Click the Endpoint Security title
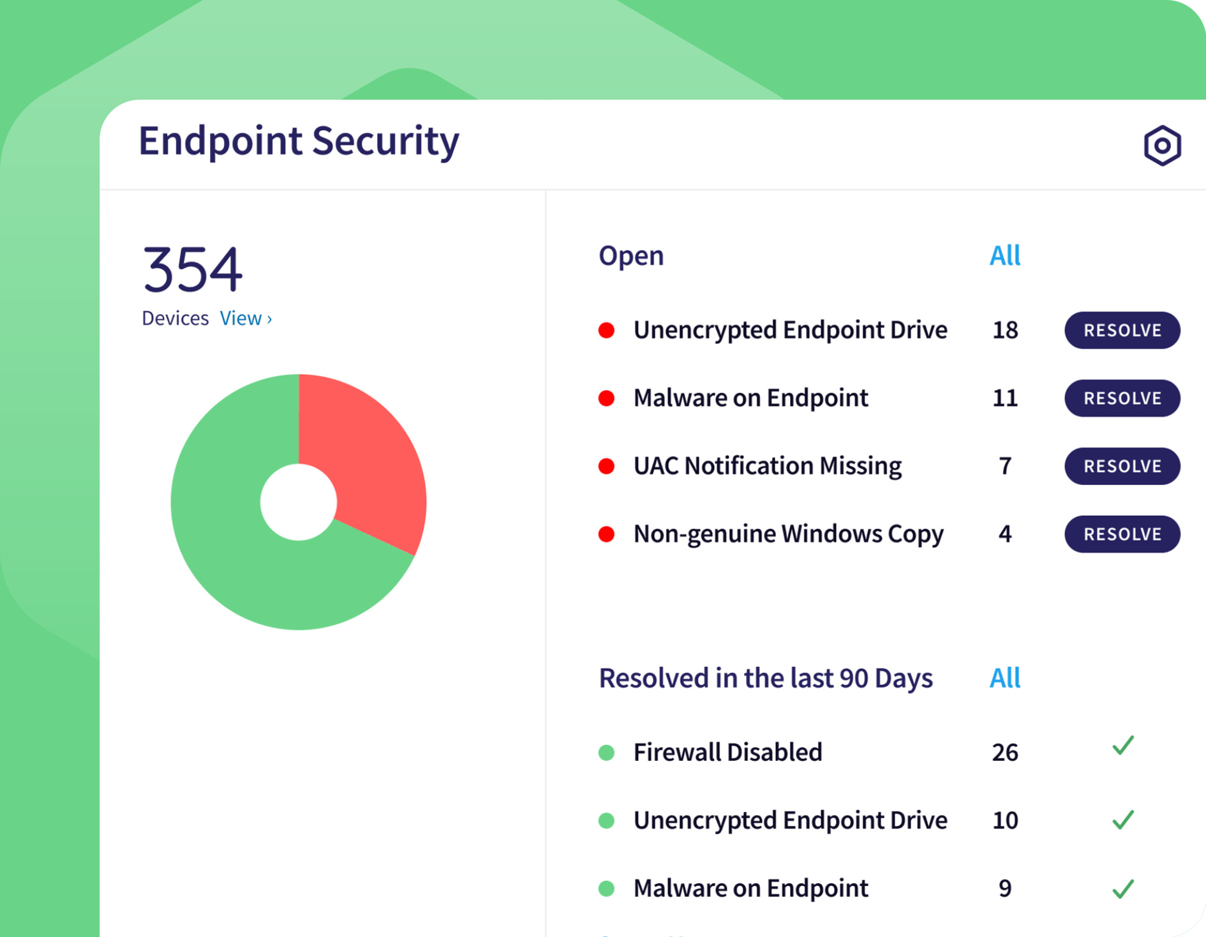The image size is (1206, 937). click(299, 141)
